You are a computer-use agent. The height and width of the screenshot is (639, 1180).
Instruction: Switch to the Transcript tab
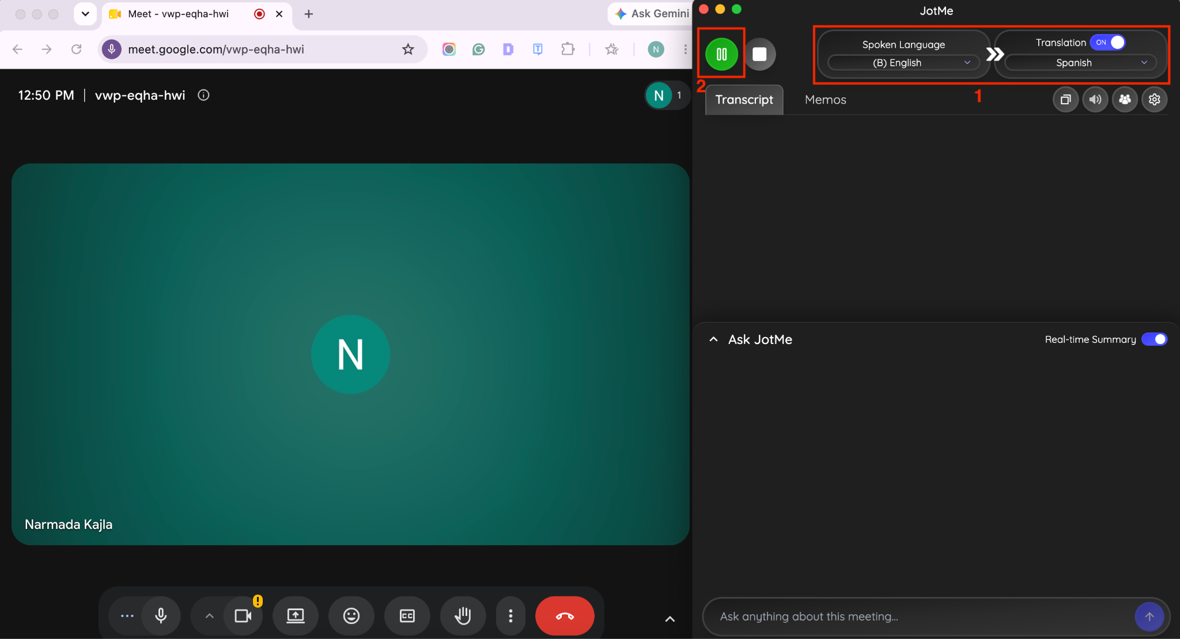[x=744, y=100]
